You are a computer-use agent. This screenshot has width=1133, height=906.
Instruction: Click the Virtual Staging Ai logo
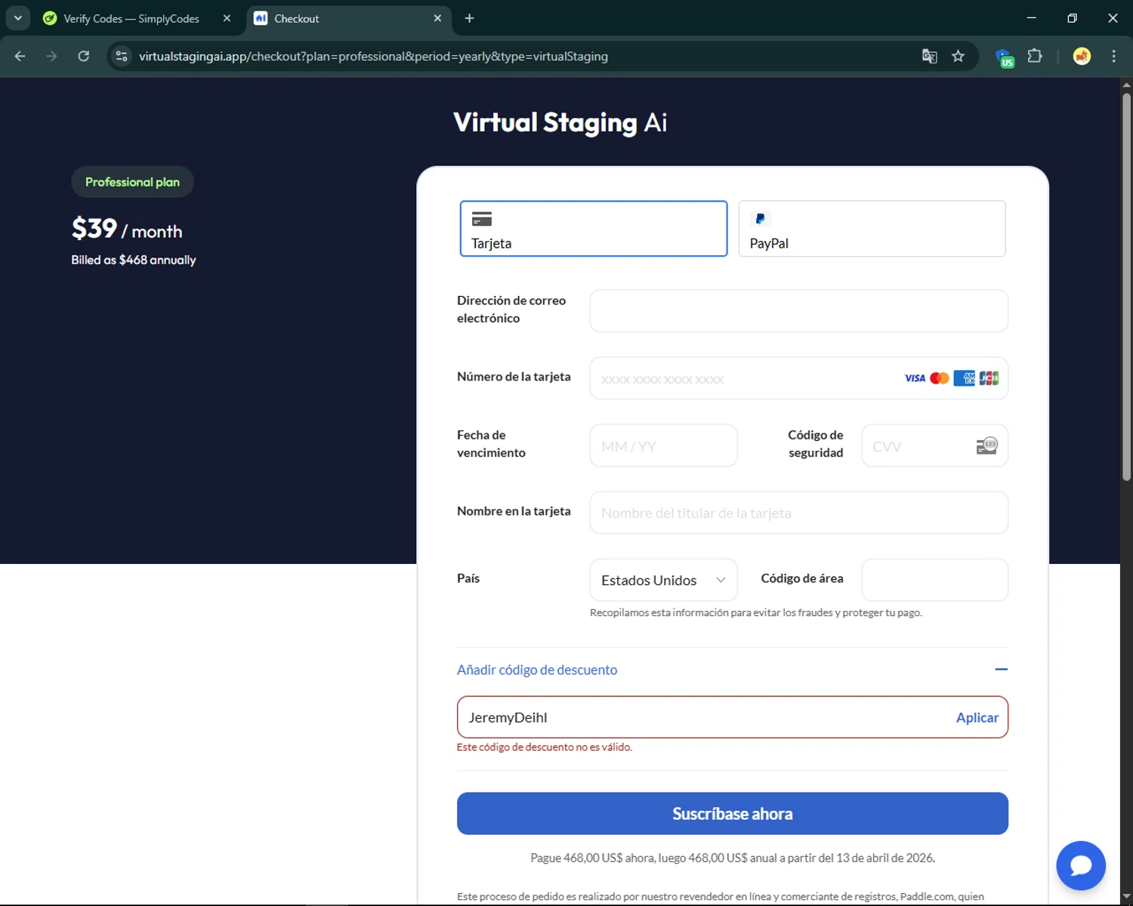[560, 122]
